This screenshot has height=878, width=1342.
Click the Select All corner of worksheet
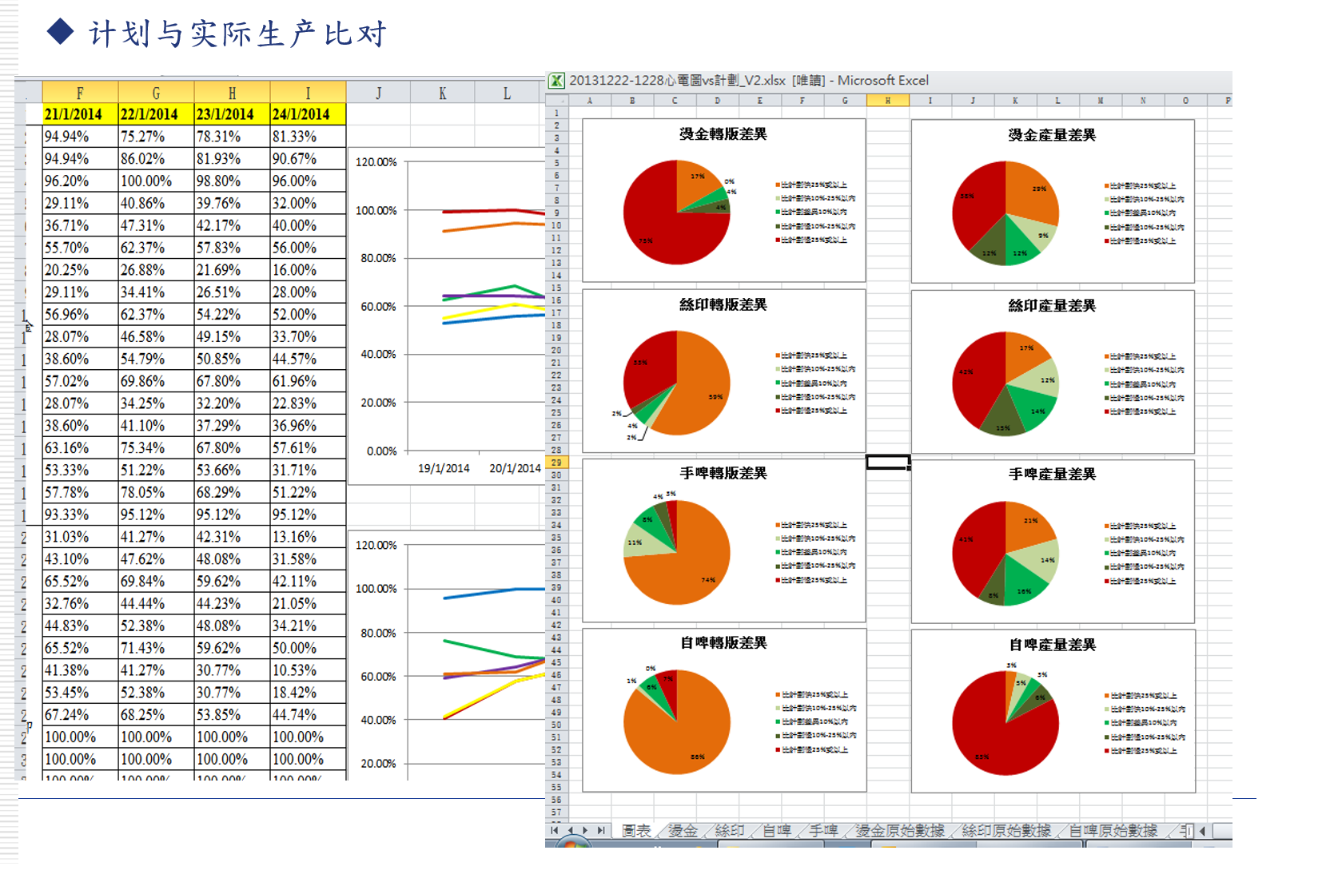click(x=556, y=101)
